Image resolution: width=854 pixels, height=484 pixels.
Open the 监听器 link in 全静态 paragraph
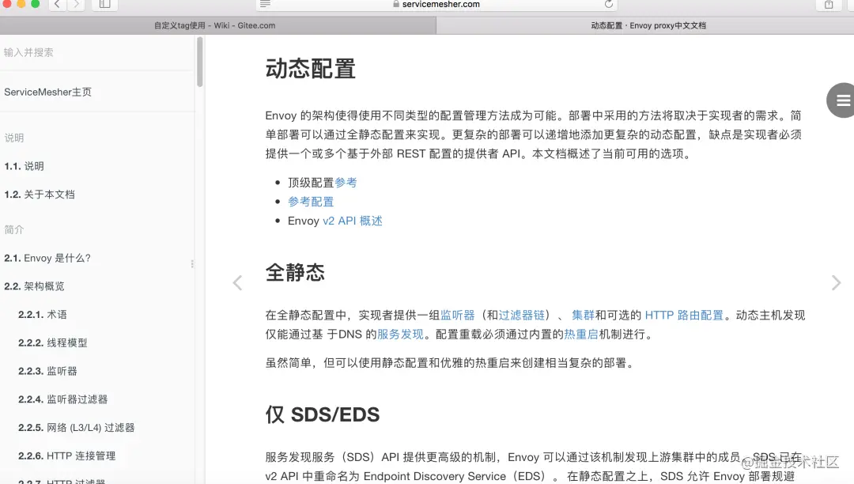458,316
